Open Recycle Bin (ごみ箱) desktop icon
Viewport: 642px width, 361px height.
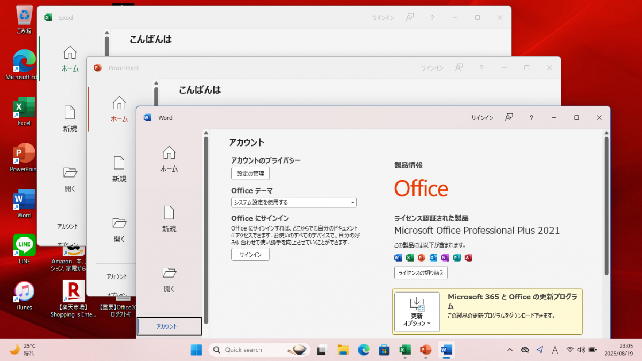(x=24, y=19)
